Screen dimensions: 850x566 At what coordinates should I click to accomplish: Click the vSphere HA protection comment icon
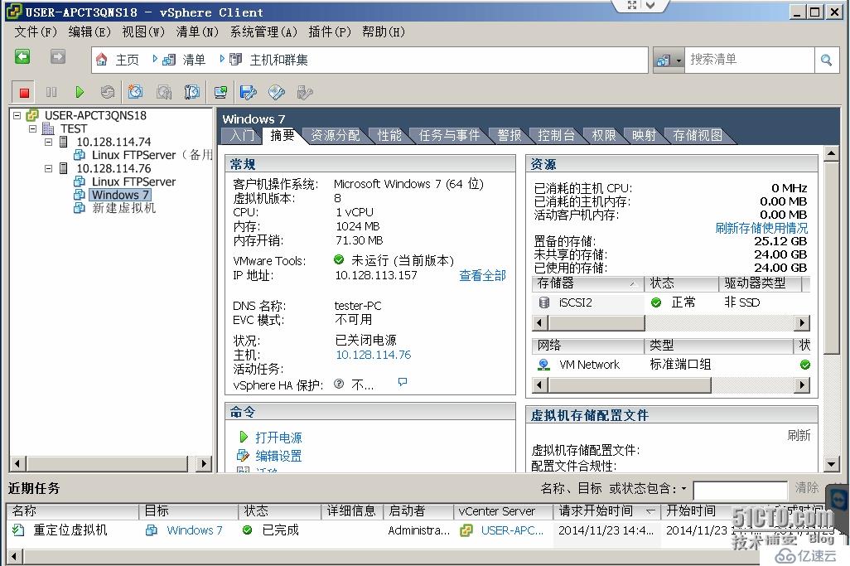403,382
